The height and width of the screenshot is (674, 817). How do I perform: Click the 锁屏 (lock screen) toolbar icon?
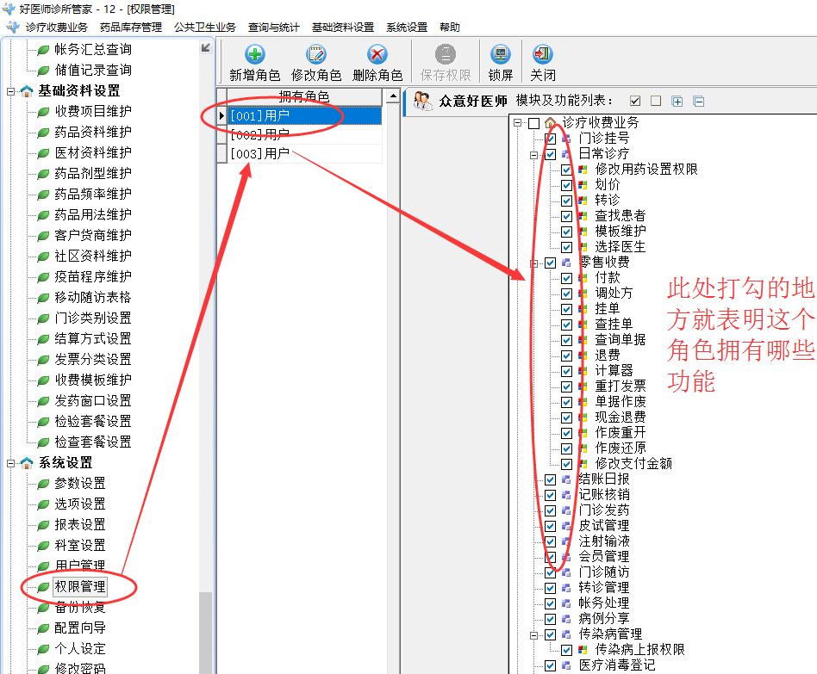coord(500,56)
